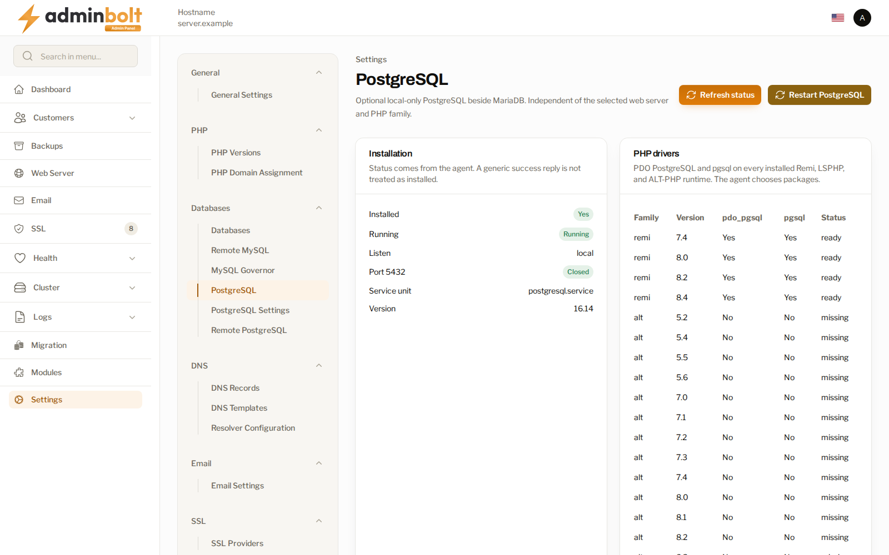Click the adminbolt lightning logo

pyautogui.click(x=79, y=18)
